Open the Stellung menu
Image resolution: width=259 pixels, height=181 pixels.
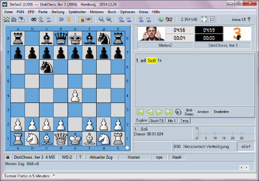pos(58,12)
